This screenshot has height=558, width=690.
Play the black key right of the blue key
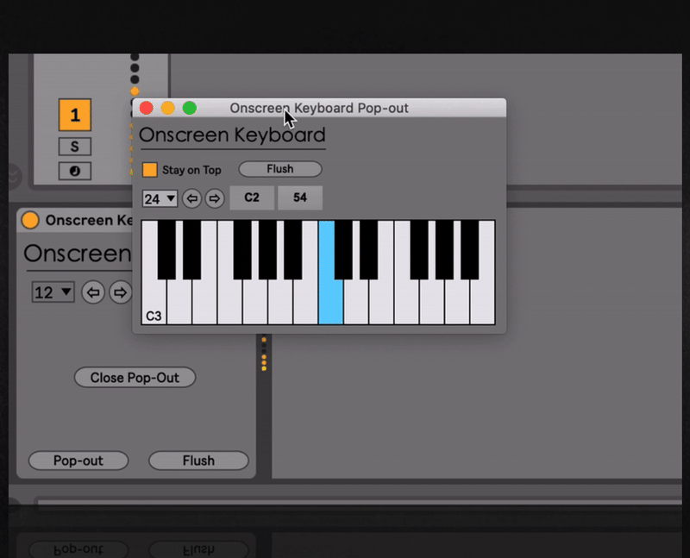[x=343, y=250]
